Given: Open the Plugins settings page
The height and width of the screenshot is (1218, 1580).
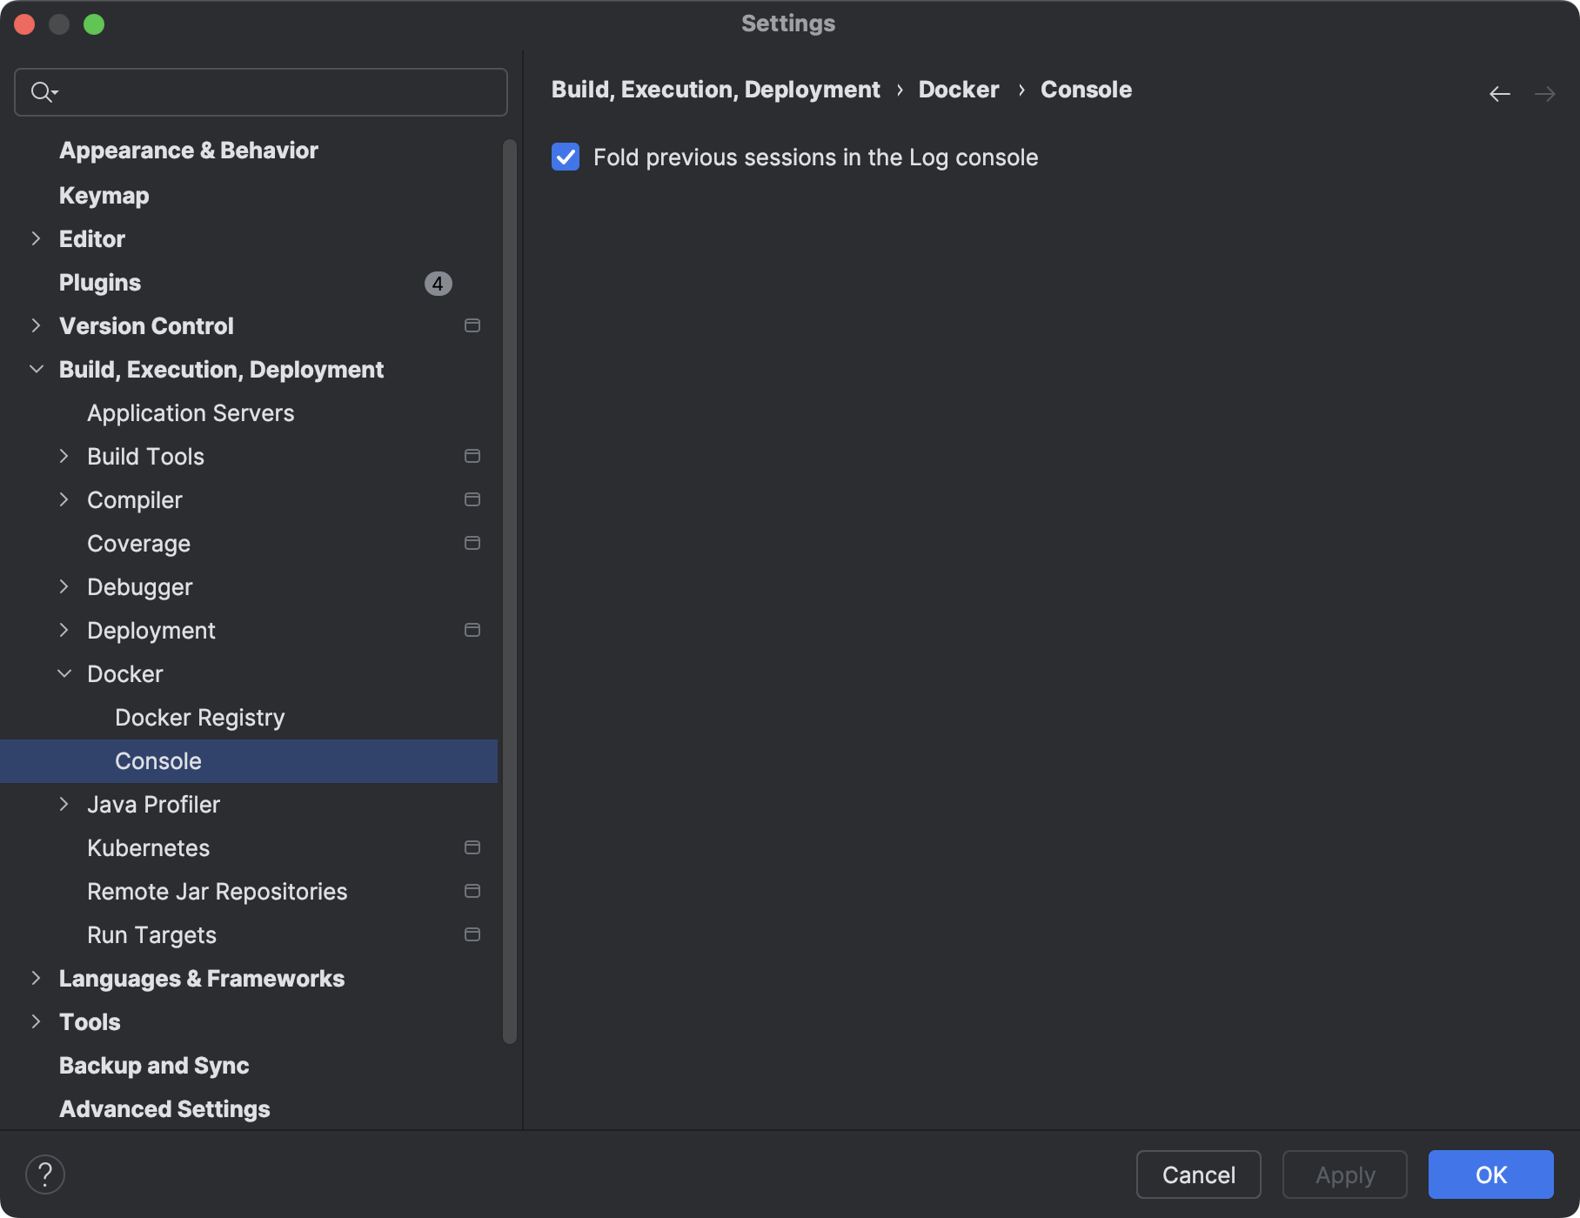Looking at the screenshot, I should click(100, 283).
